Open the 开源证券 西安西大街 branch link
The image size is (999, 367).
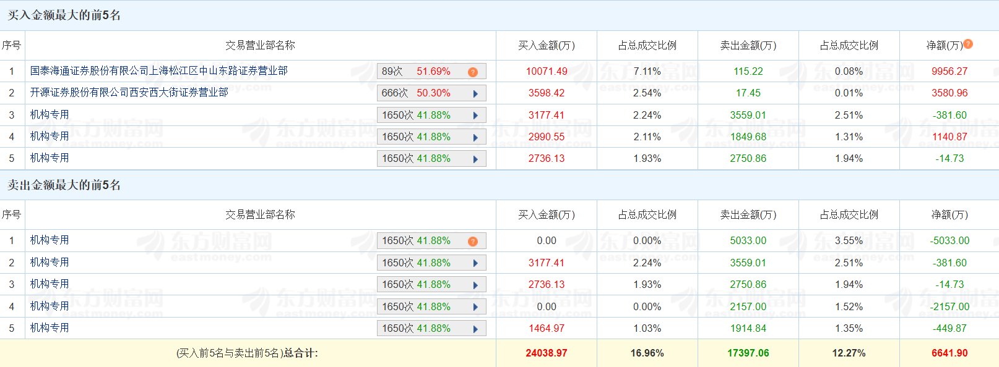point(129,93)
